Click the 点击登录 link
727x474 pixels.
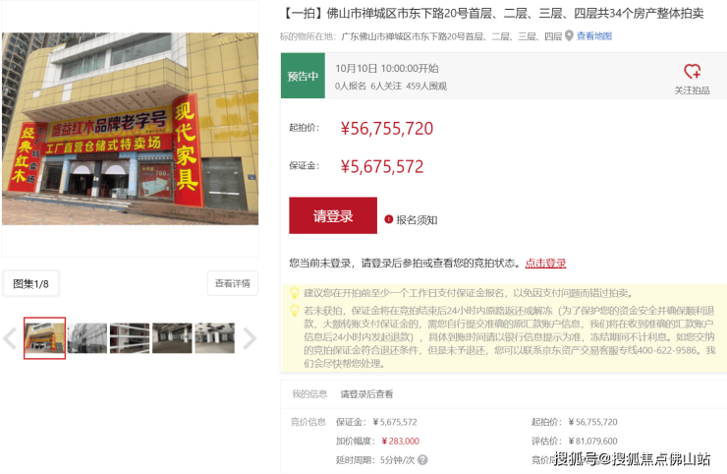(x=545, y=264)
